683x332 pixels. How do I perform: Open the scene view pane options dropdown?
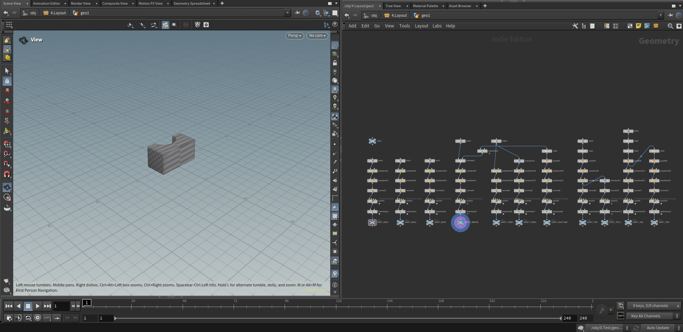336,3
